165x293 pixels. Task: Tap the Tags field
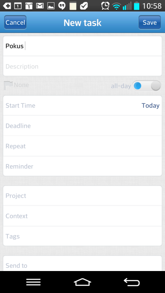(x=82, y=236)
